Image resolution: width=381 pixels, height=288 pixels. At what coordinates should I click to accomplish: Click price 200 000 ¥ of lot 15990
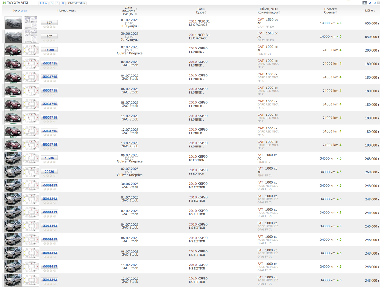click(372, 50)
